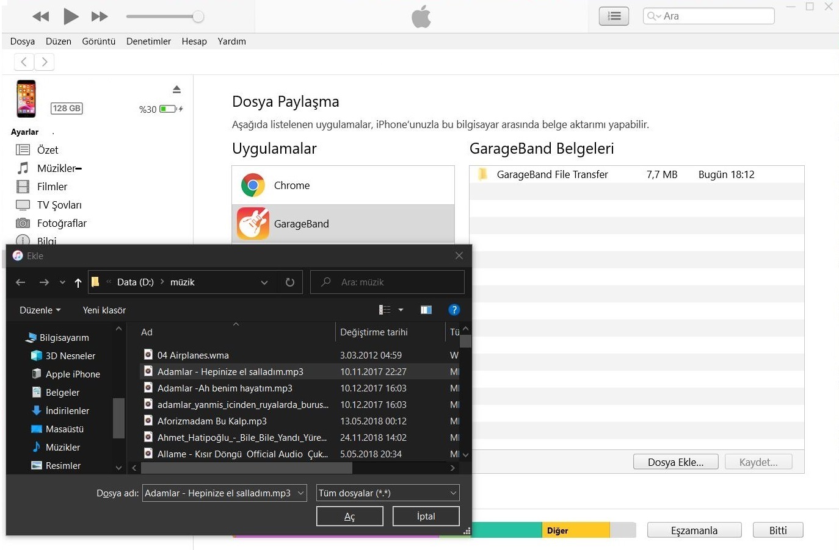This screenshot has height=550, width=839.
Task: Click the Eşzamanla button
Action: pos(694,530)
